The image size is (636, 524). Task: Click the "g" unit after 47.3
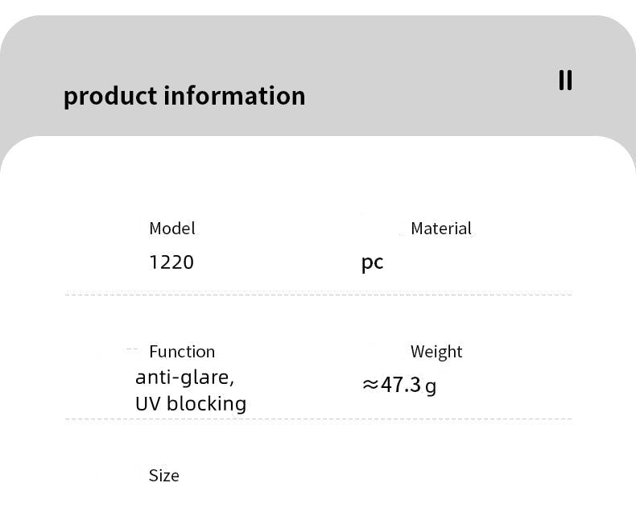click(431, 386)
